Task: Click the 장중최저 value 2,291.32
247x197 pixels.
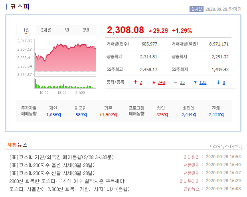Action: point(220,57)
